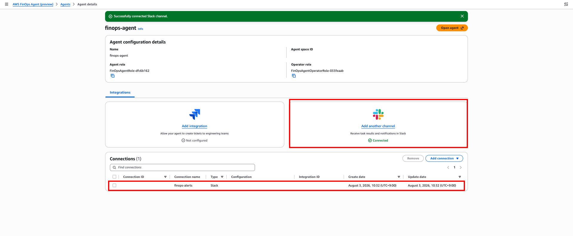The image size is (573, 236).
Task: Expand the Add connection dropdown
Action: point(444,159)
